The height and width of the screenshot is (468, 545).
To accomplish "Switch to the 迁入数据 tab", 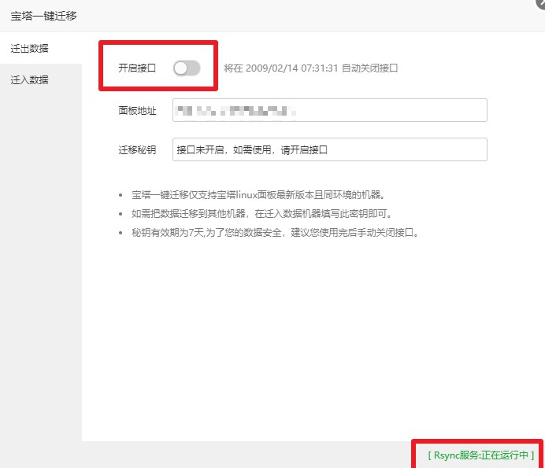I will pos(41,80).
